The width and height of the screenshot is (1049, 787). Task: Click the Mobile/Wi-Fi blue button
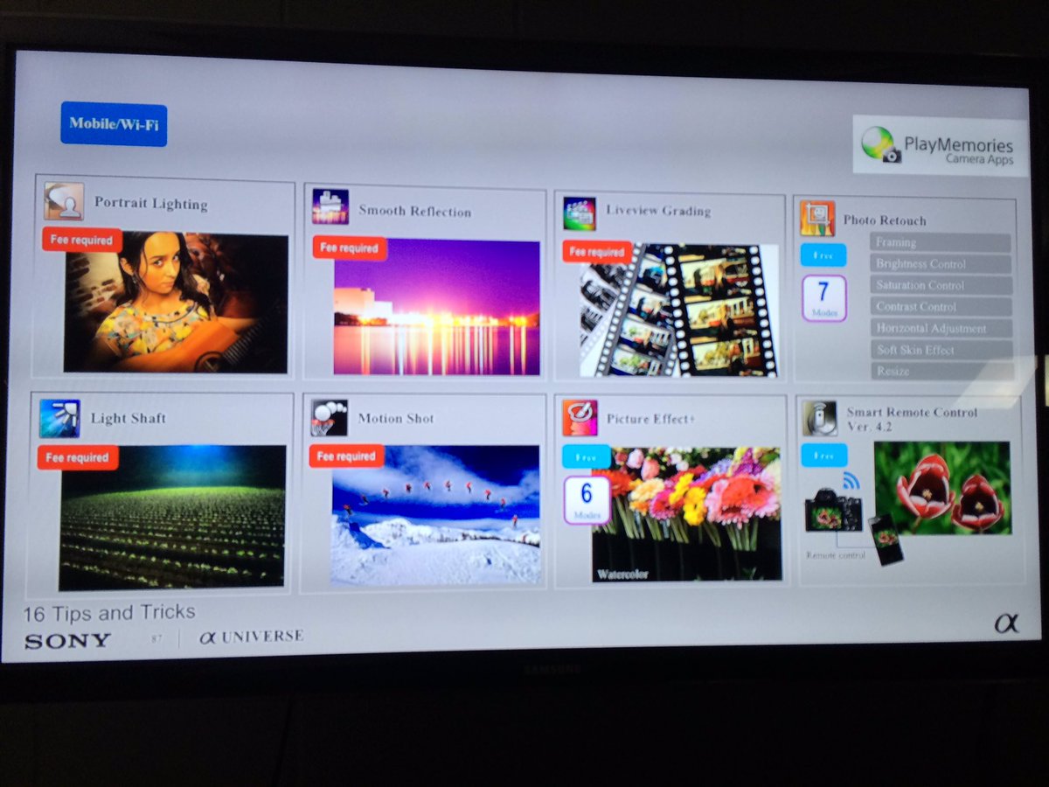114,123
